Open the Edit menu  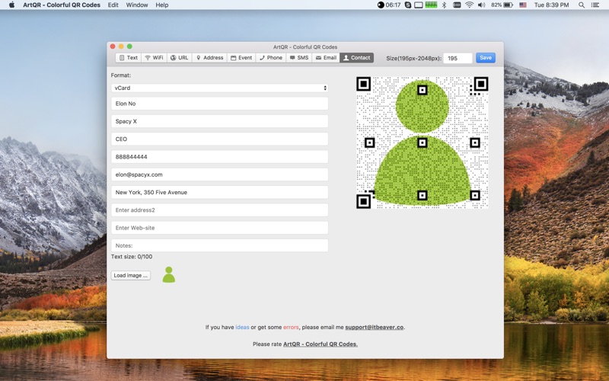coord(113,5)
